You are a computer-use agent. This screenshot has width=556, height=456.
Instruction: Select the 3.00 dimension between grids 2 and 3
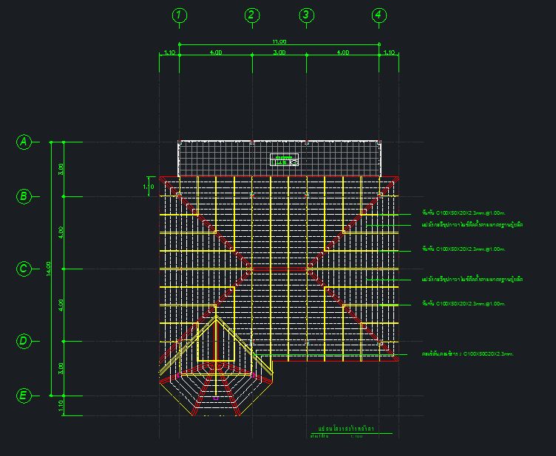pyautogui.click(x=279, y=52)
